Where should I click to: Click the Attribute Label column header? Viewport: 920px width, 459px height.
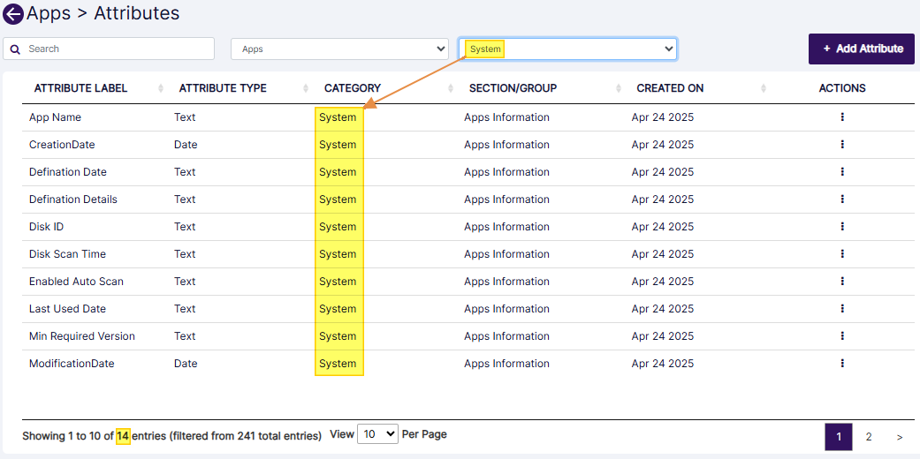point(81,88)
